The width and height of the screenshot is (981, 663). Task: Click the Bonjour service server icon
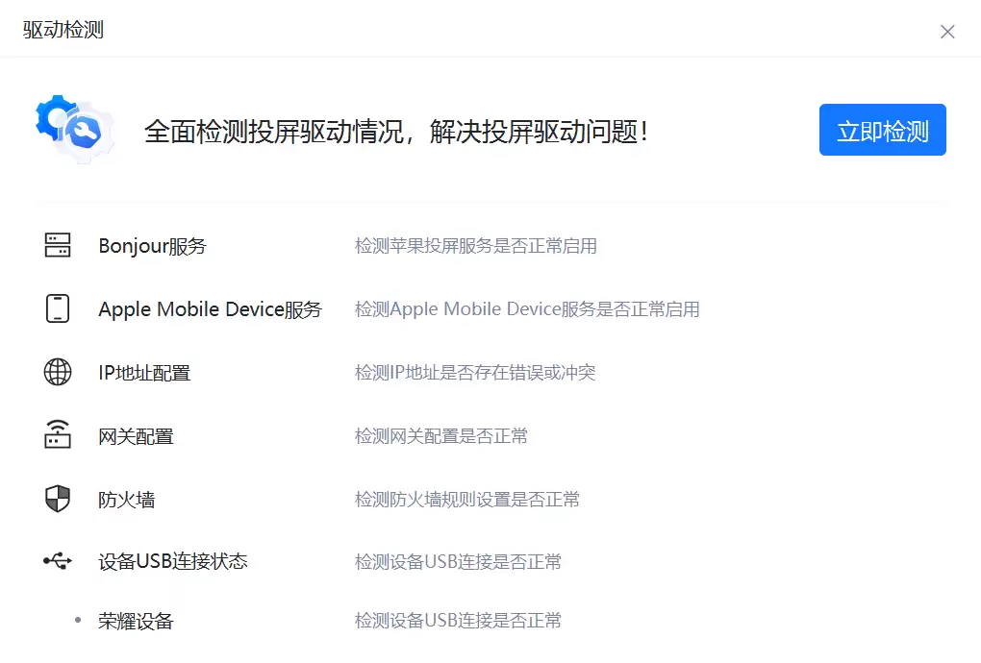[x=58, y=245]
